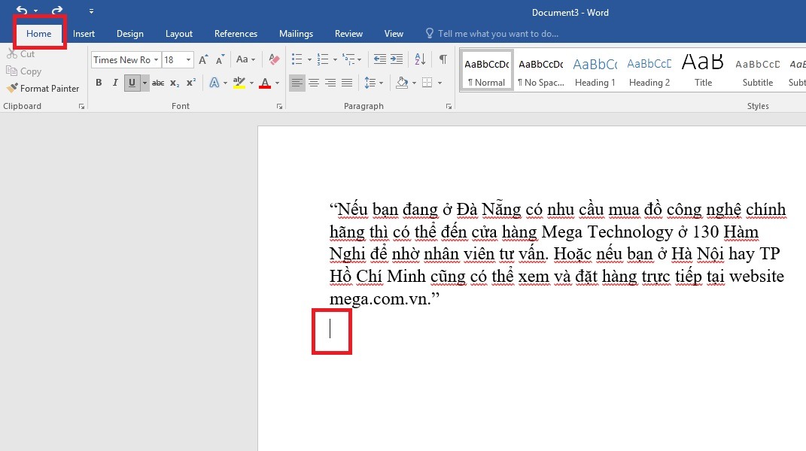
Task: Open the Layout tab
Action: tap(179, 33)
